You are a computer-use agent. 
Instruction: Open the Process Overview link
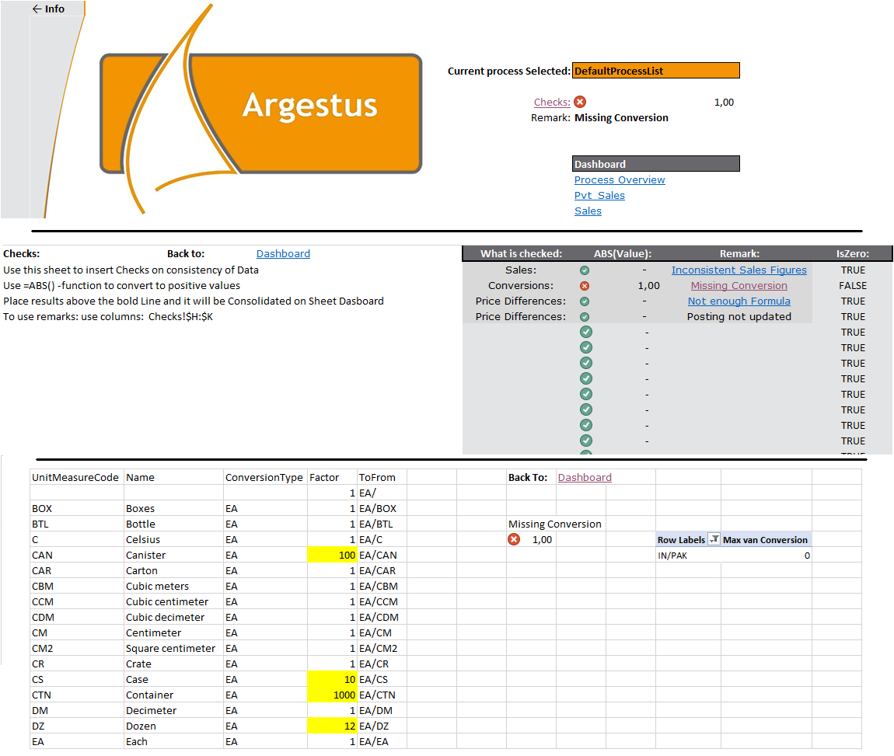[620, 180]
